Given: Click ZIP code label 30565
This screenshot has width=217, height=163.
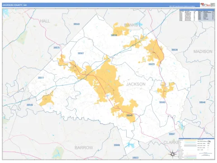Looking at the screenshot, I should [162, 102].
